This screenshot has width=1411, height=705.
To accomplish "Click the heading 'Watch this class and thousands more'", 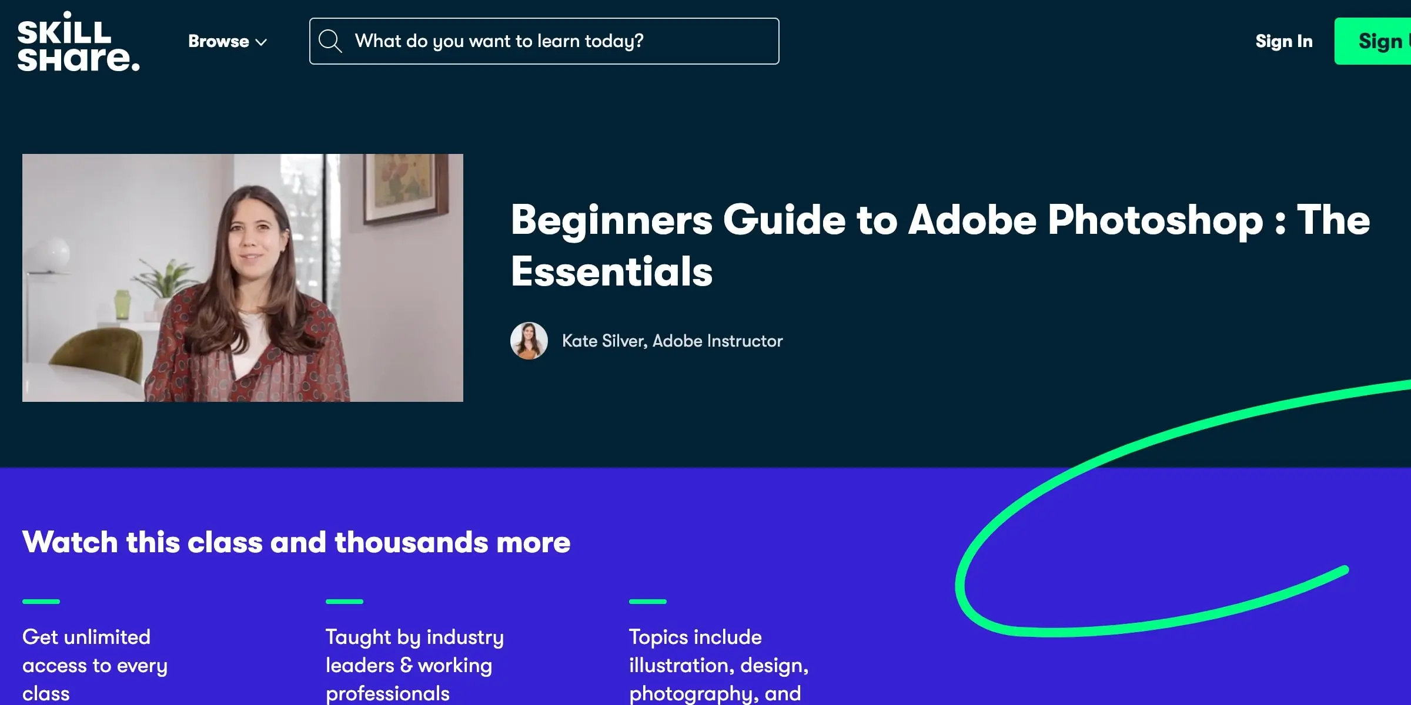I will point(296,542).
